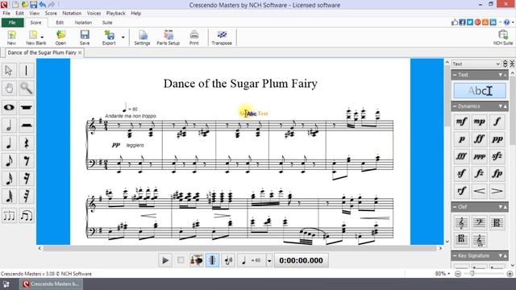
Task: Open Crescendo Masters in the taskbar
Action: point(51,284)
